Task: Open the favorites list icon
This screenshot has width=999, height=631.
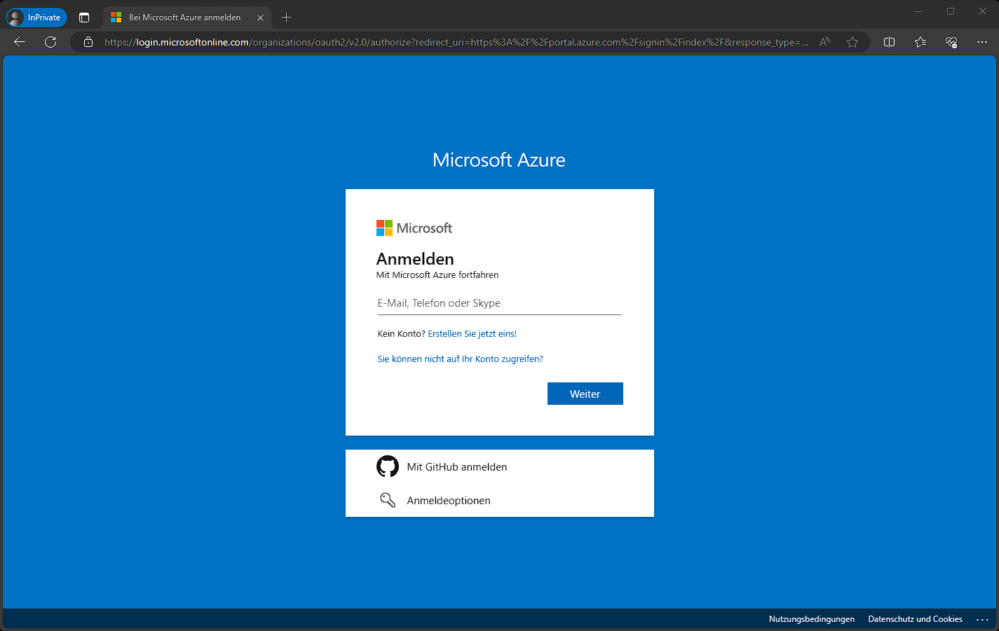Action: tap(920, 42)
